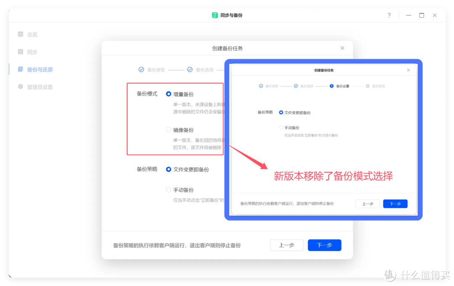Click the 同步 sync sidebar icon
Viewport: 454px width, 286px height.
click(21, 52)
